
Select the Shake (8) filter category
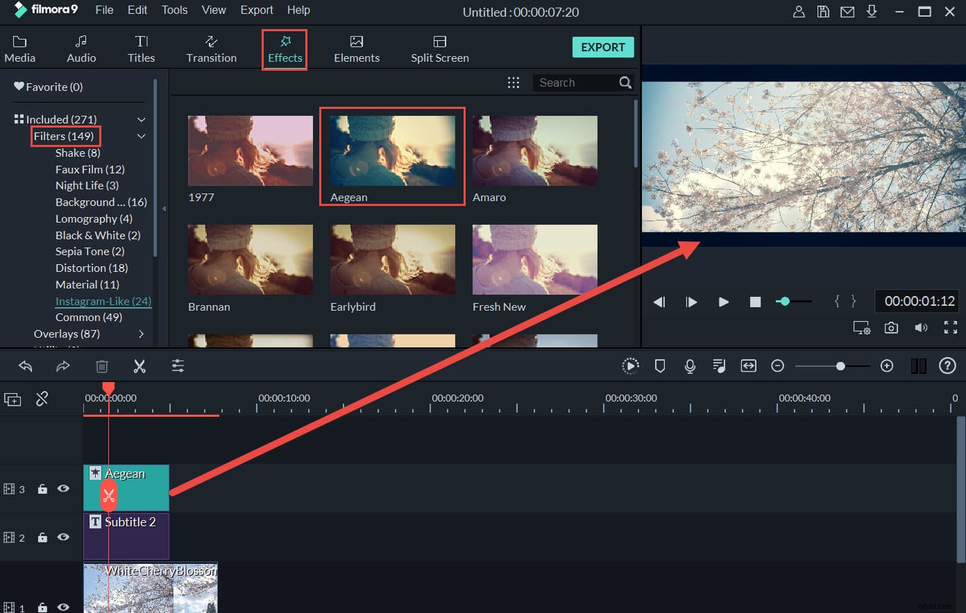tap(78, 153)
